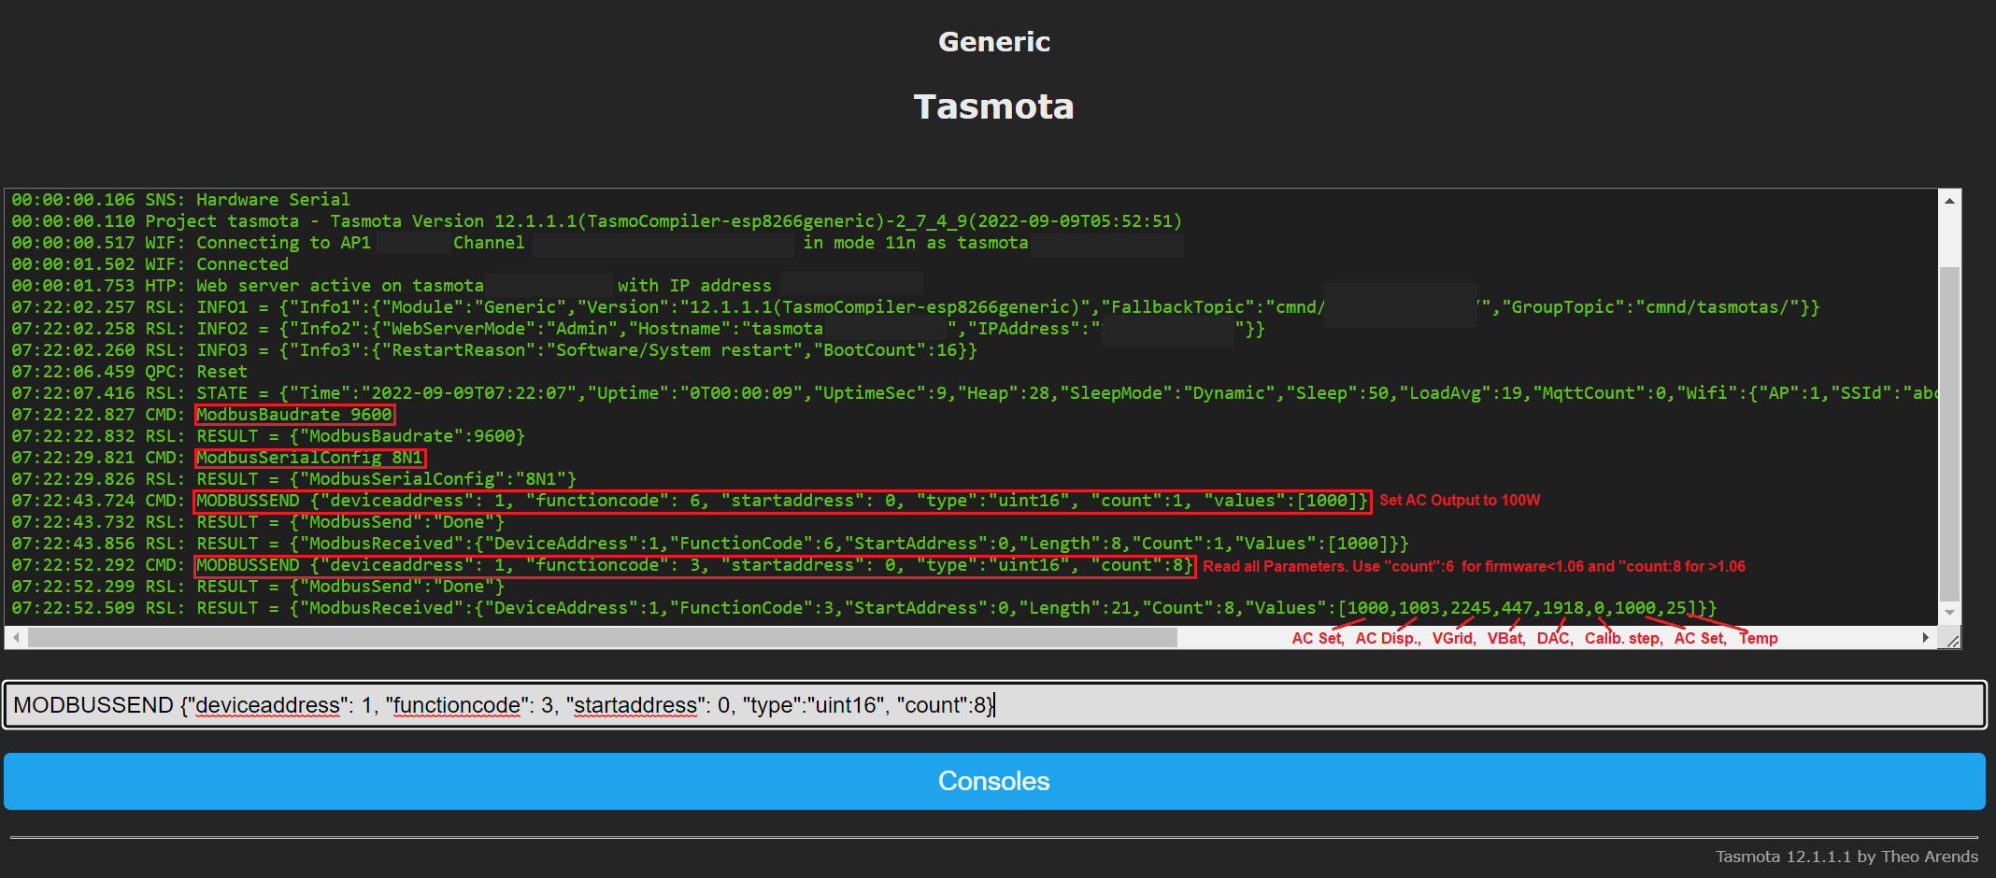
Task: Click the console vertical scrollbar thumb
Action: (1949, 434)
